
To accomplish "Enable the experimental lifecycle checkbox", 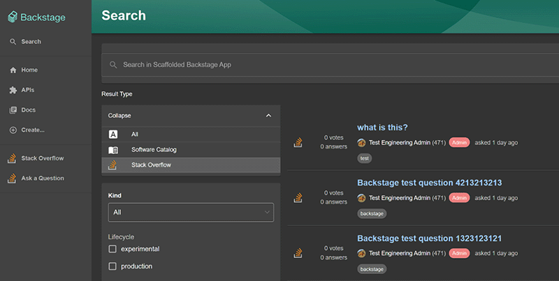I will coord(112,249).
